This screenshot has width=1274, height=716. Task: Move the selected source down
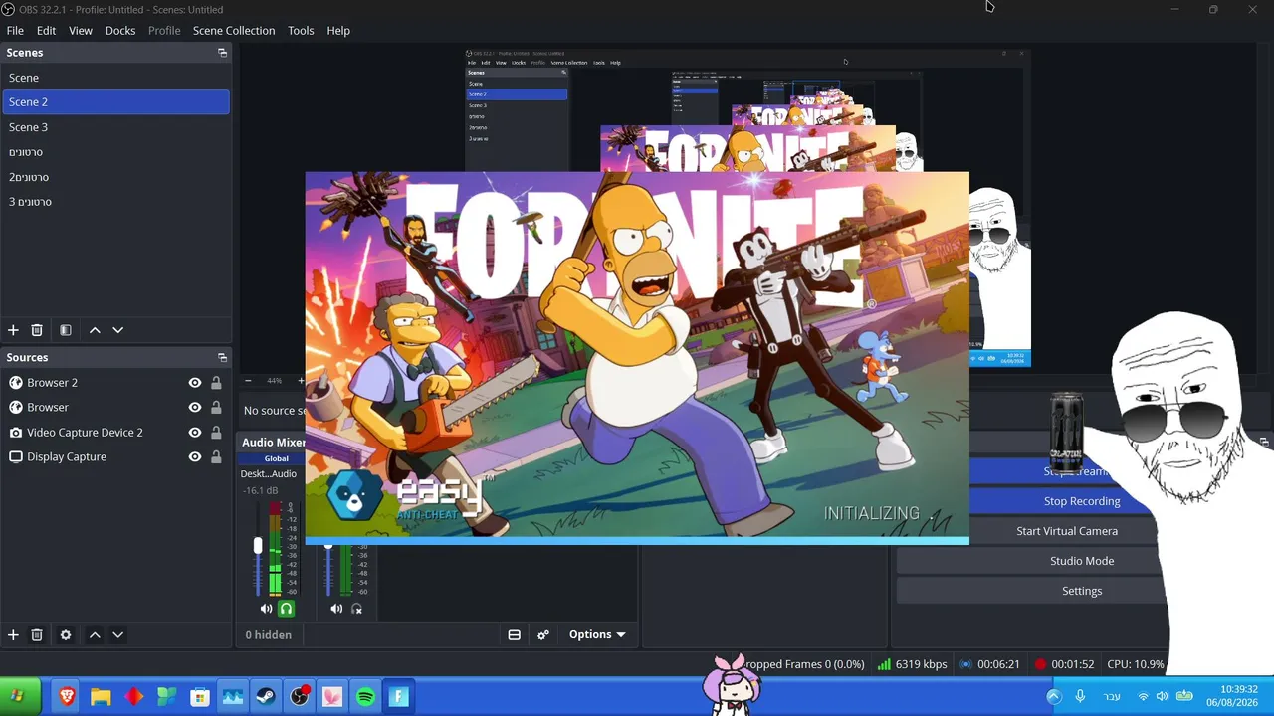[117, 635]
